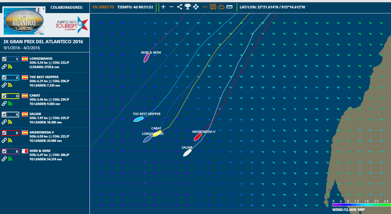Toggle the Here & Now checkbox
The width and height of the screenshot is (391, 214).
(4, 151)
